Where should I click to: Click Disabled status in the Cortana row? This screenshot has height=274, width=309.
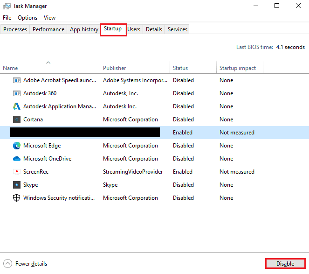click(x=183, y=119)
